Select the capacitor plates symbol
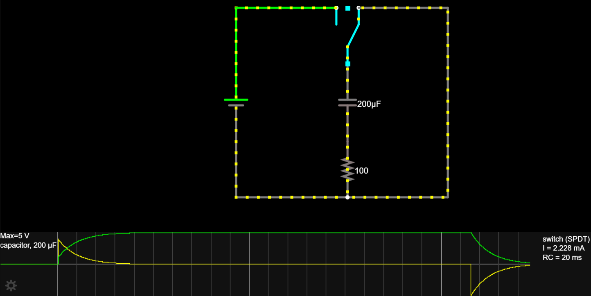Screen dimensions: 591x296 point(347,102)
